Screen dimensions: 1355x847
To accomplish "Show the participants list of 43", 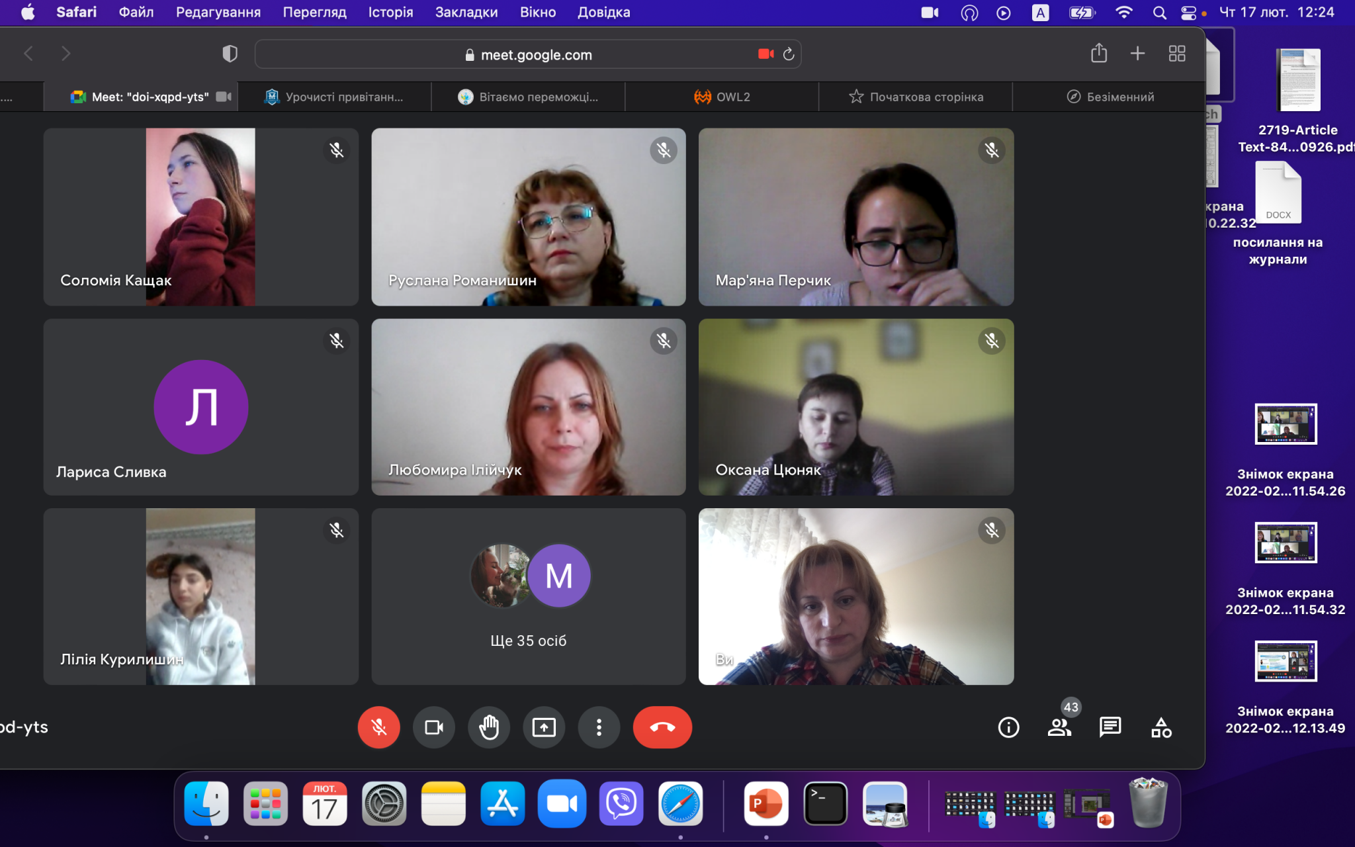I will pyautogui.click(x=1059, y=727).
